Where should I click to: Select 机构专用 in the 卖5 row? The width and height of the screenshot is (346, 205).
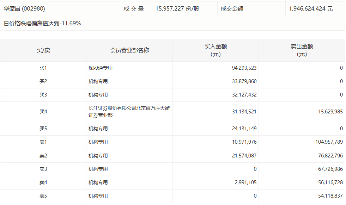click(98, 196)
